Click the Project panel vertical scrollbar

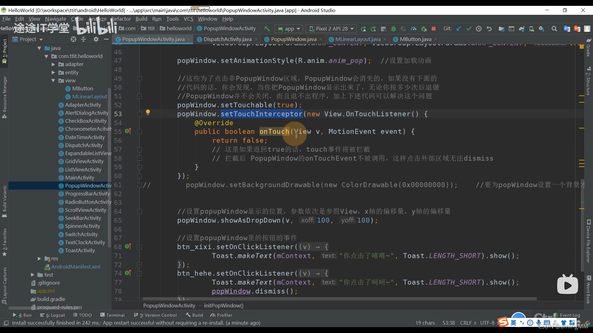(x=109, y=167)
